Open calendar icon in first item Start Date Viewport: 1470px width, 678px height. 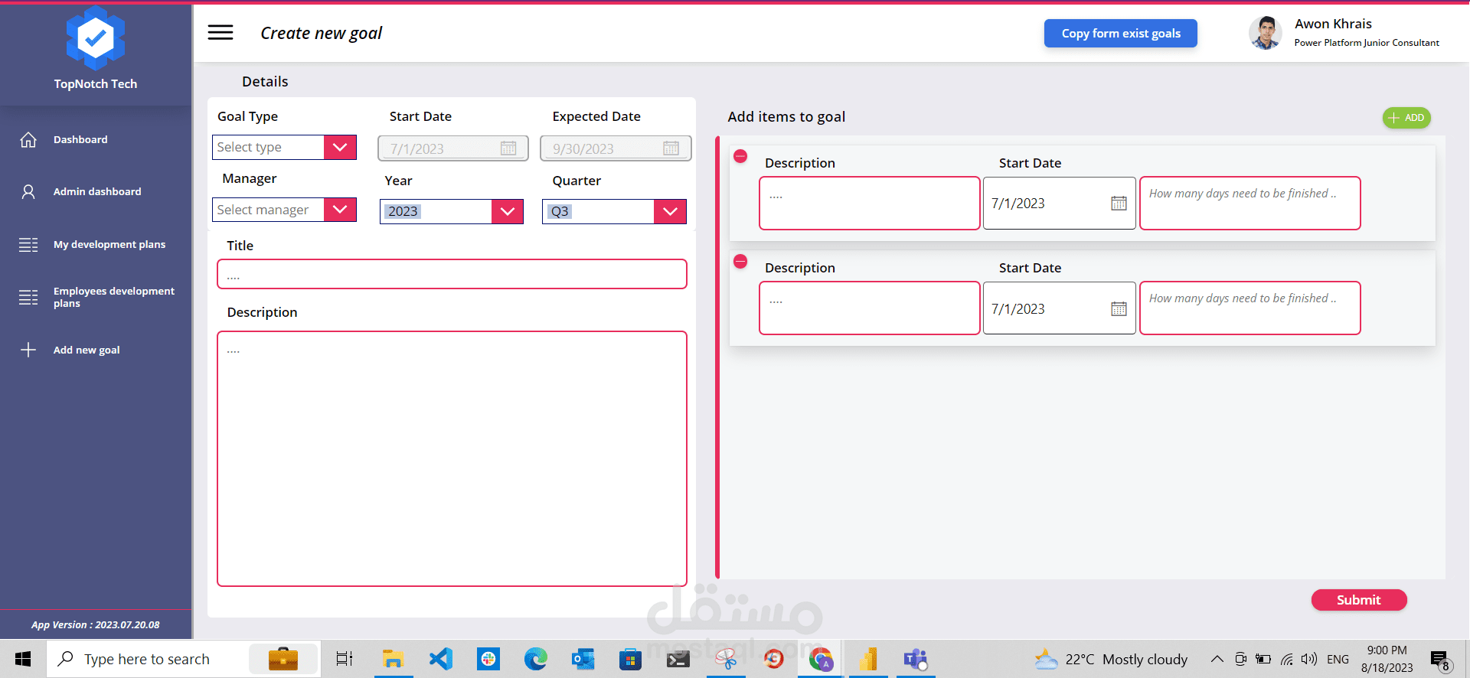(x=1119, y=203)
